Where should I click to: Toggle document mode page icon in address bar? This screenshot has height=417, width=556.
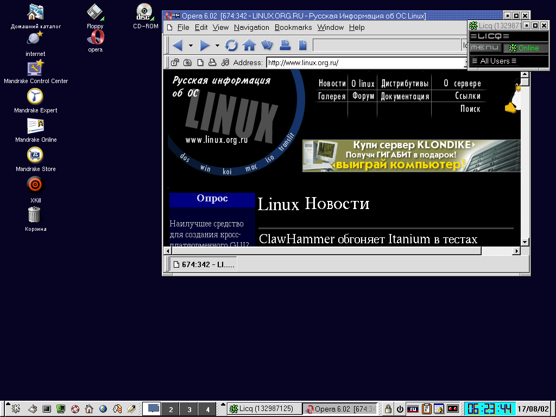pyautogui.click(x=200, y=63)
